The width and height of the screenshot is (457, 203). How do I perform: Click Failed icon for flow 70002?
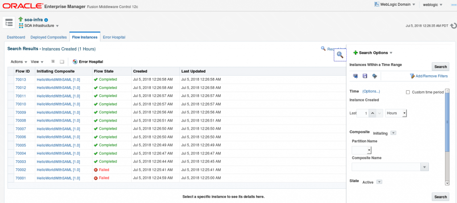click(x=96, y=170)
